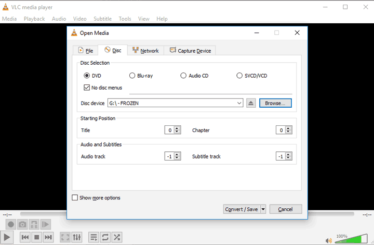Open the Audio menu
Screen dimensions: 374x245
coord(59,19)
